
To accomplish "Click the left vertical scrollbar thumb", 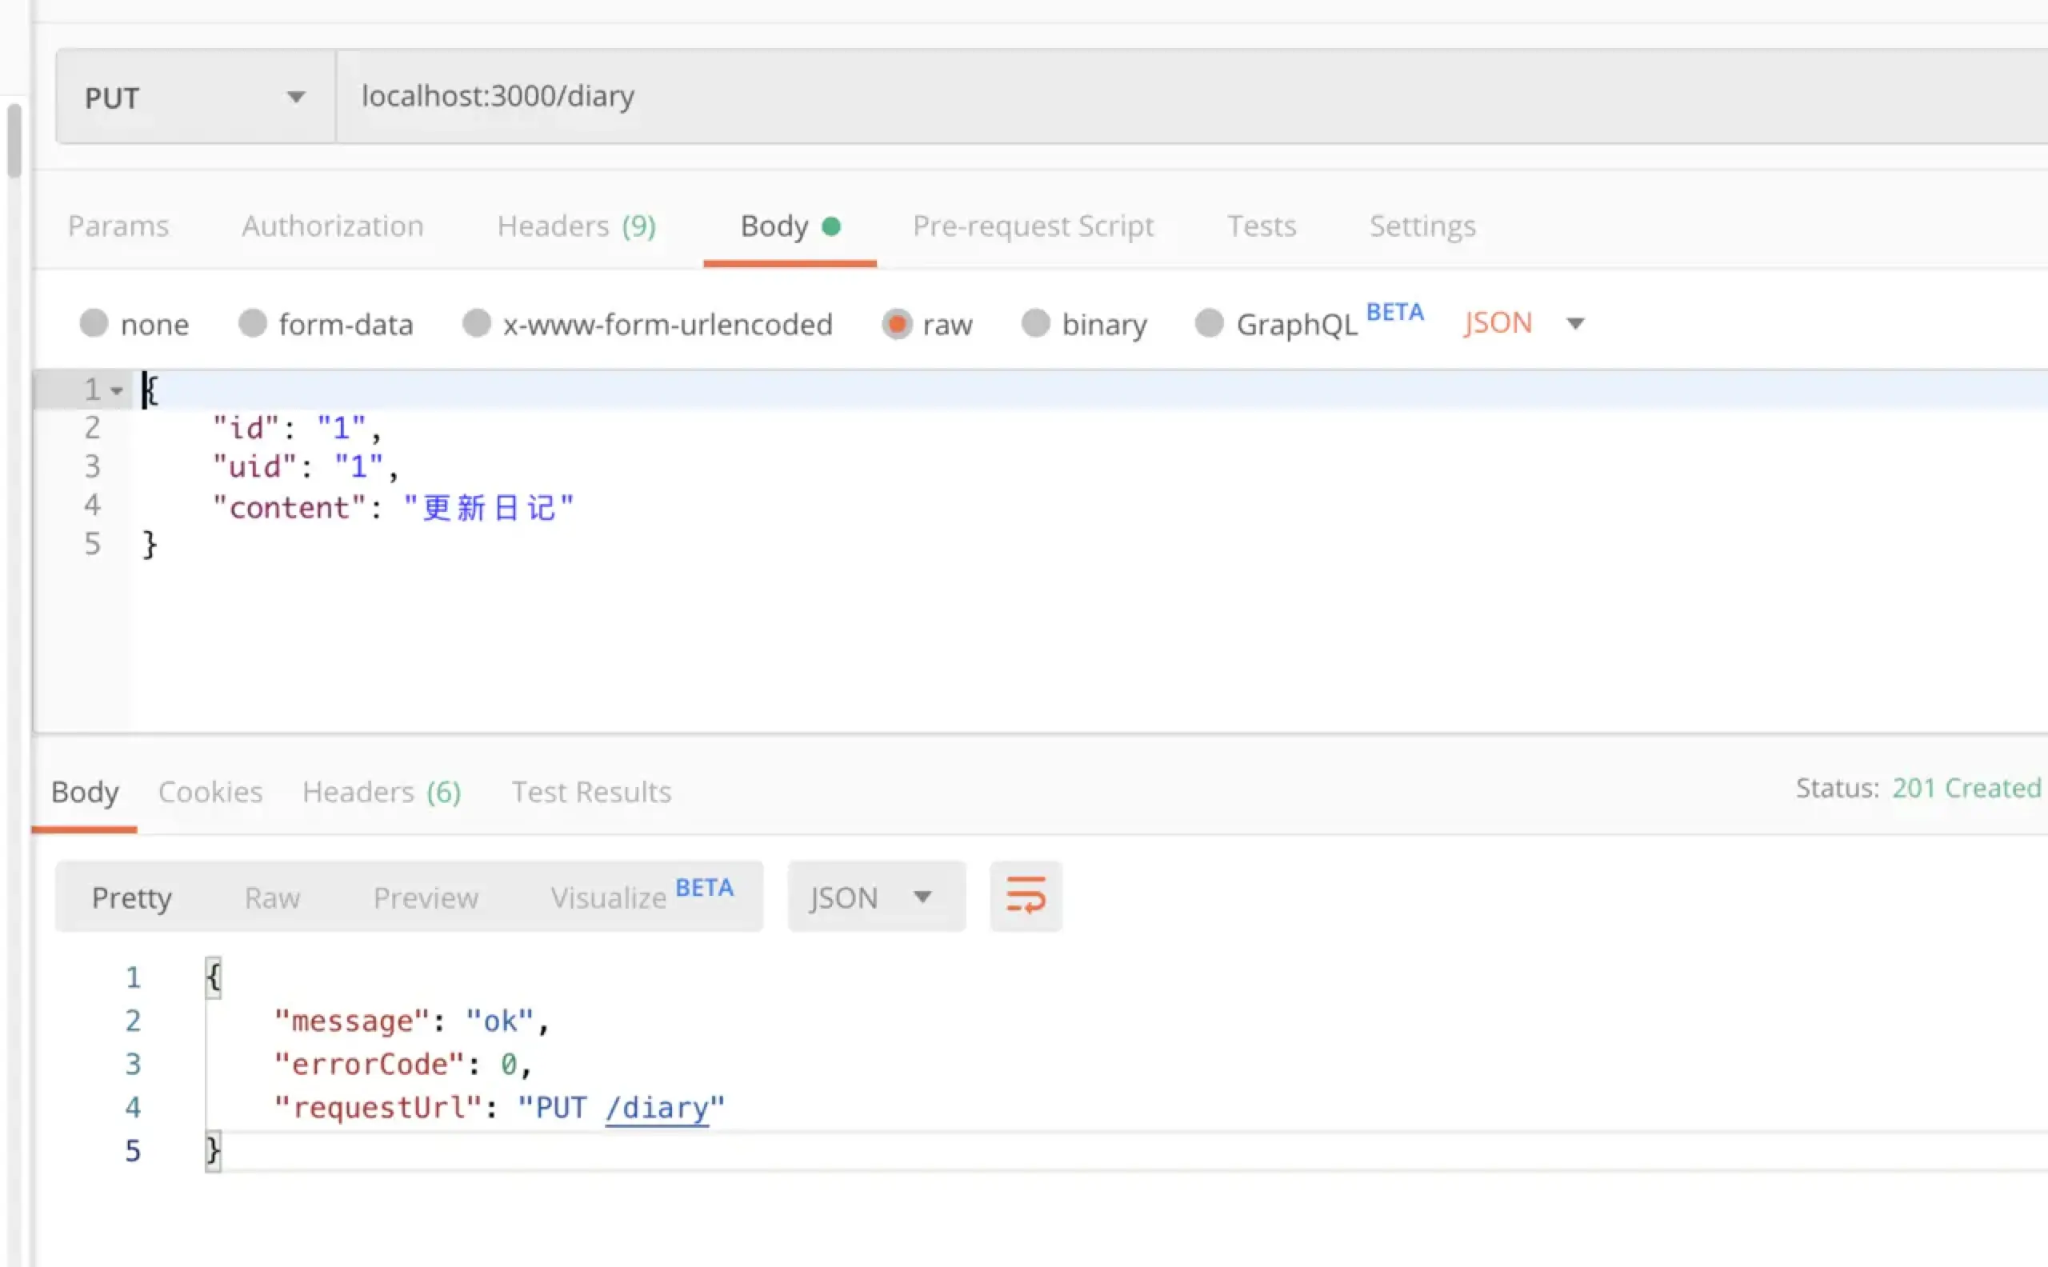I will tap(14, 140).
